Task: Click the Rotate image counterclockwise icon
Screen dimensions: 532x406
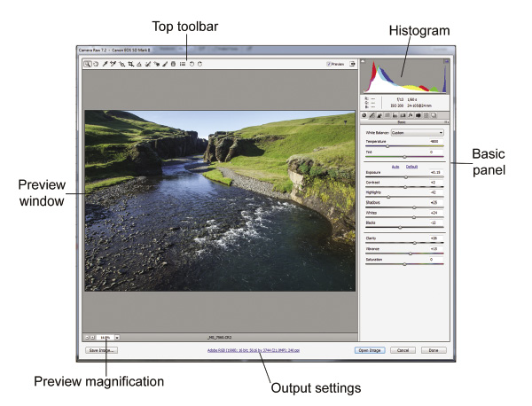Action: pyautogui.click(x=192, y=64)
